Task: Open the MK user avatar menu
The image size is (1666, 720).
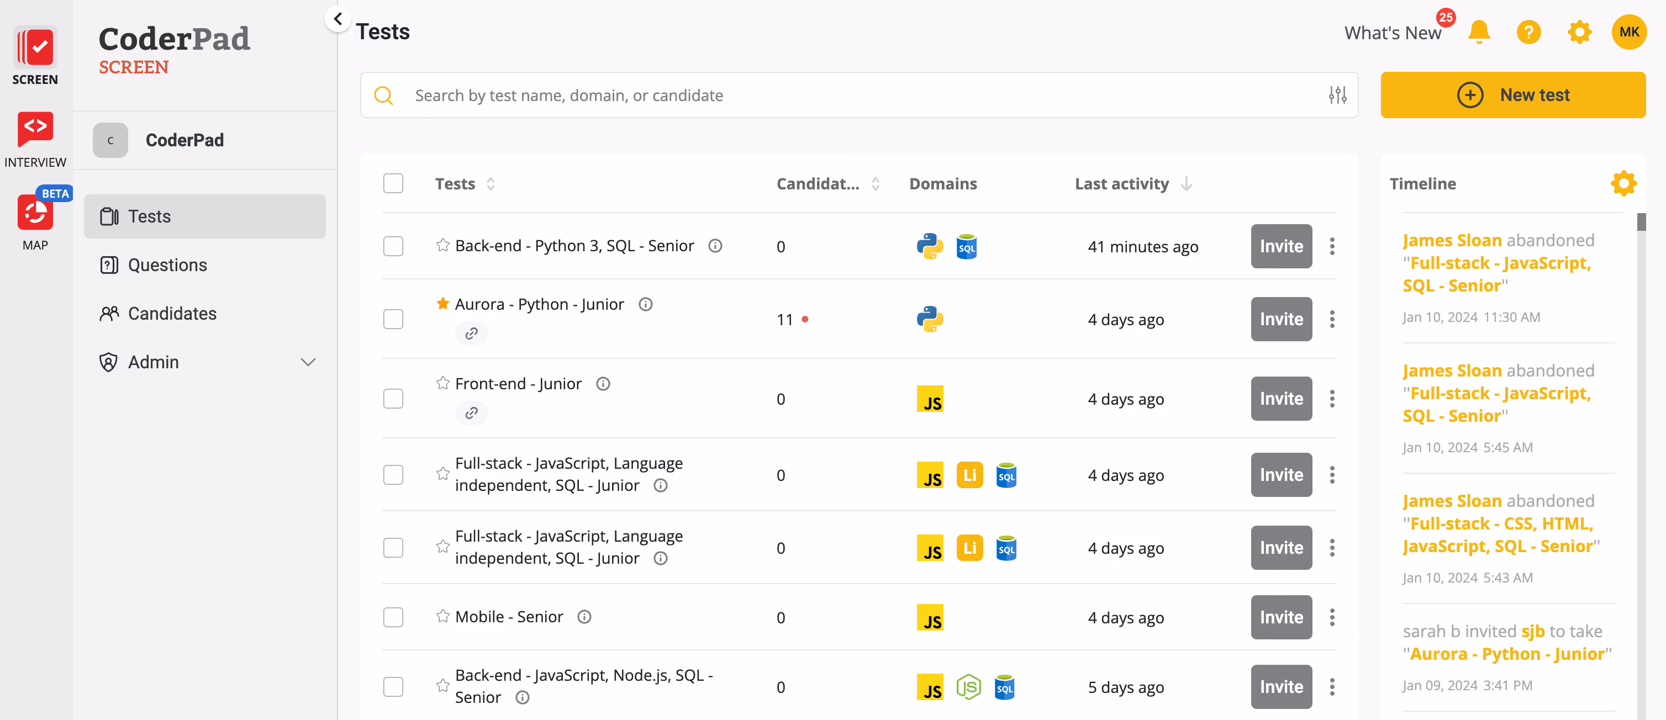Action: coord(1628,31)
